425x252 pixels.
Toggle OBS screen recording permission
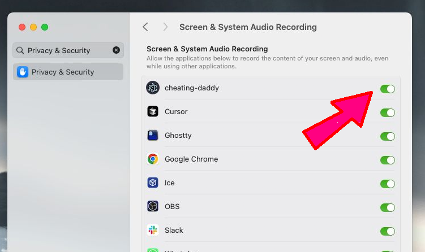387,207
